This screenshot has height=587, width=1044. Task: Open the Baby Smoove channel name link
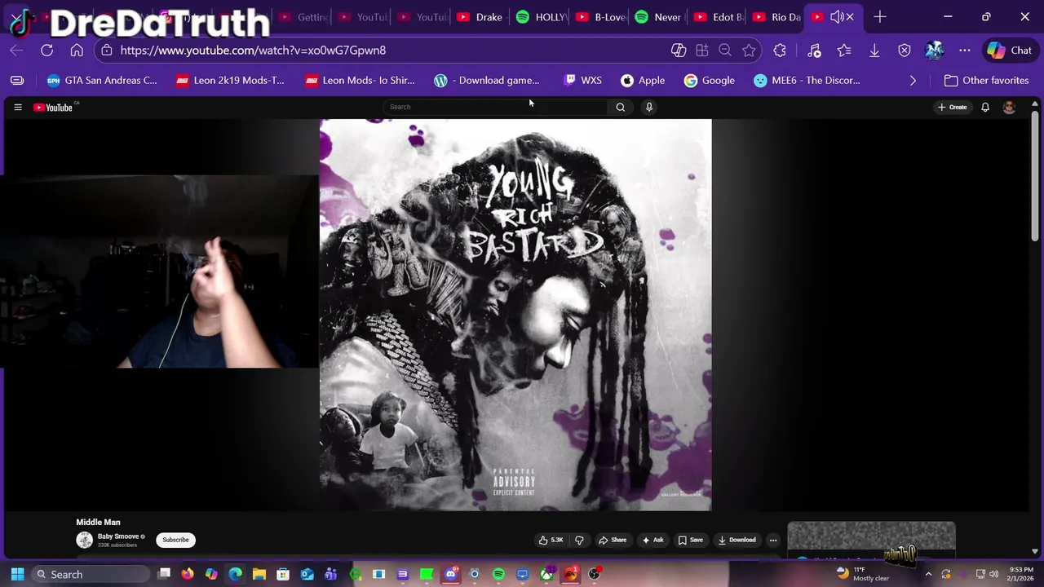point(118,536)
